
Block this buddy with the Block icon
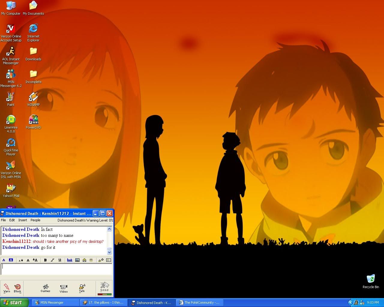[x=17, y=288]
